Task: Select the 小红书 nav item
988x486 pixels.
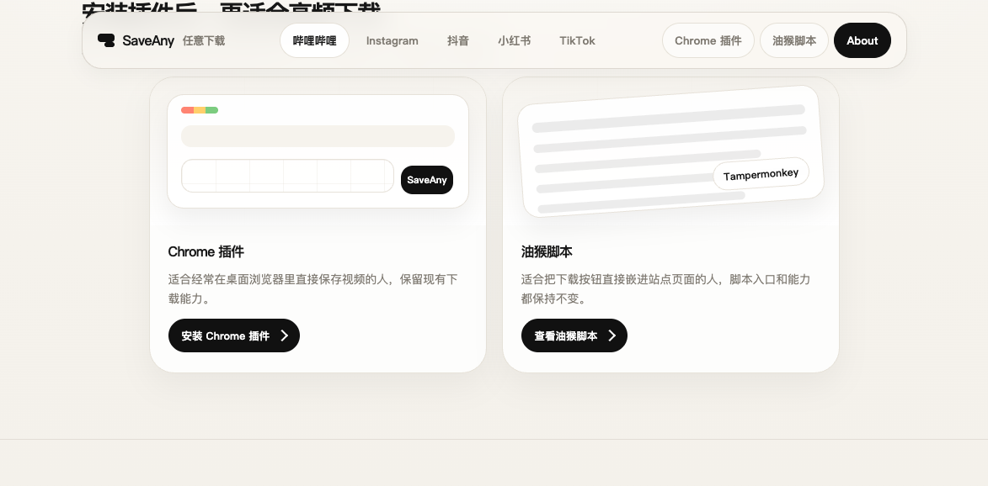Action: 514,40
